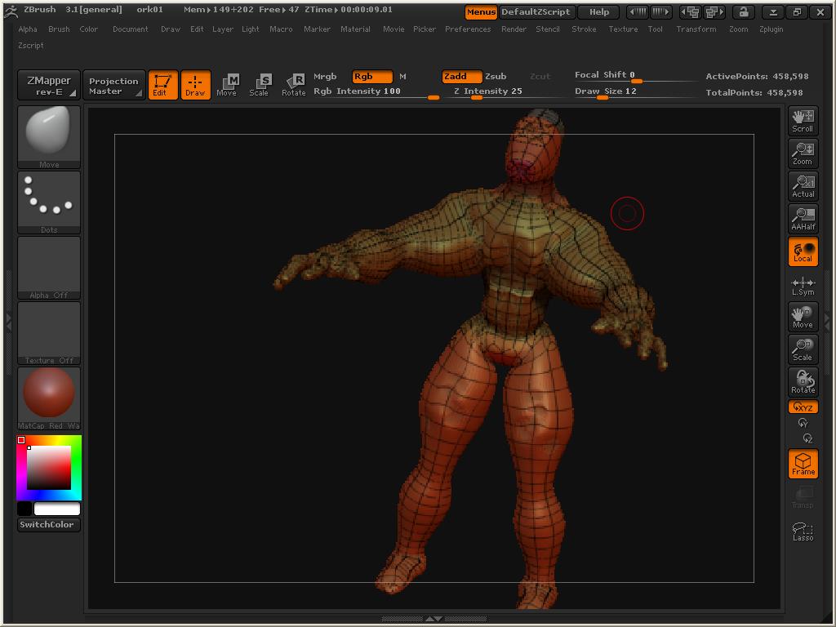Click the Rotate button on right shelf
836x627 pixels.
pyautogui.click(x=803, y=382)
